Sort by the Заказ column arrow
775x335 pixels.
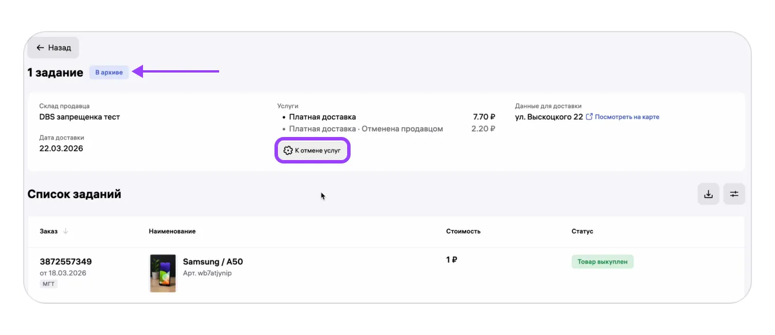coord(66,231)
